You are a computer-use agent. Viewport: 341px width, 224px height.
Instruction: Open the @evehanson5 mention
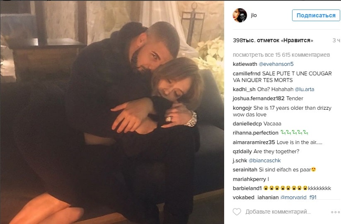tap(276, 64)
